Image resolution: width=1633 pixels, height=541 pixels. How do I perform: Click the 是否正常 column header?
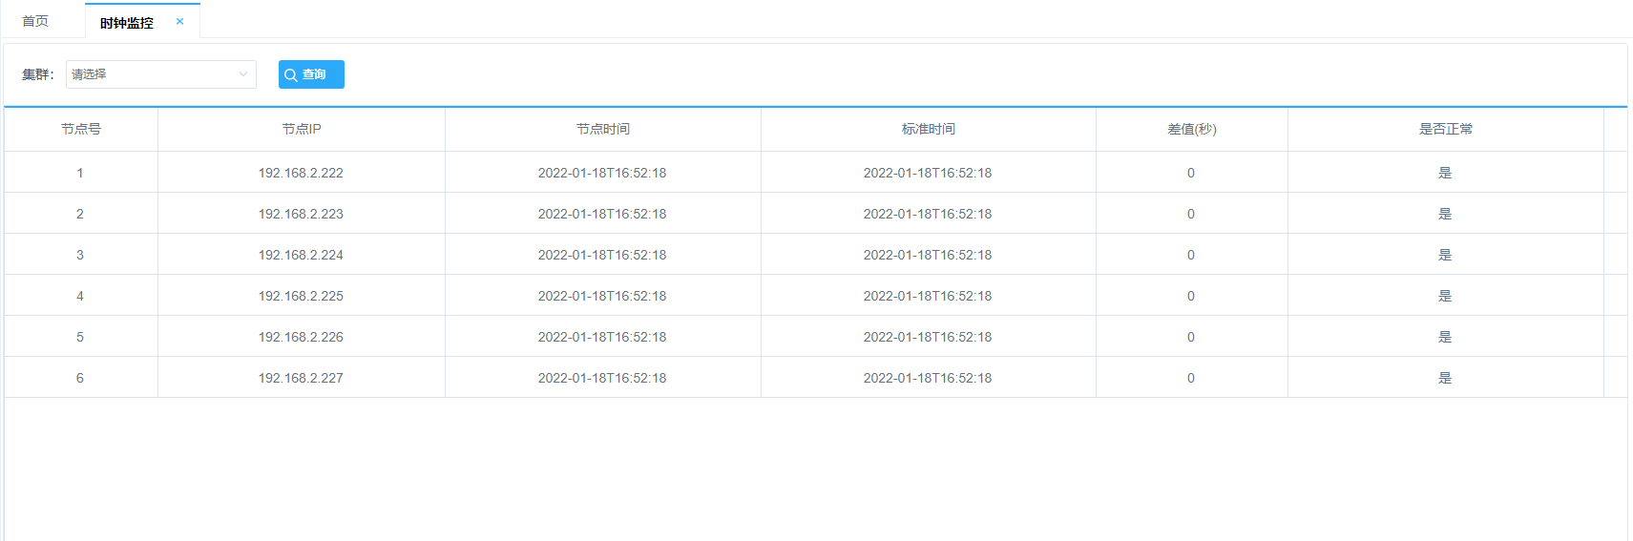pos(1446,129)
